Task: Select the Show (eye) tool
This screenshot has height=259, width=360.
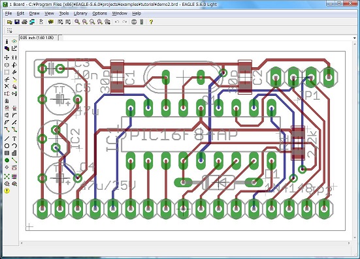Action: 14,41
